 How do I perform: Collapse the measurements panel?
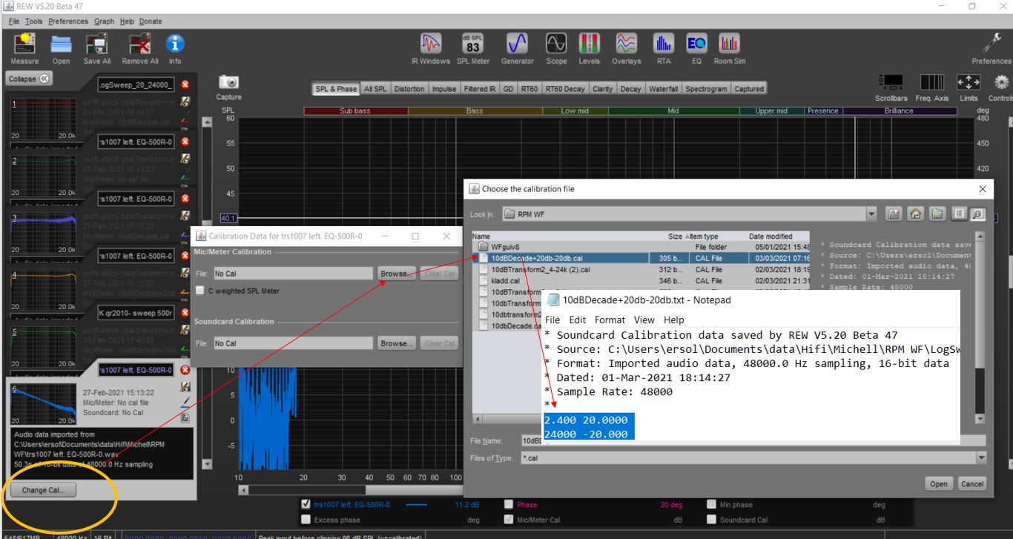click(28, 79)
